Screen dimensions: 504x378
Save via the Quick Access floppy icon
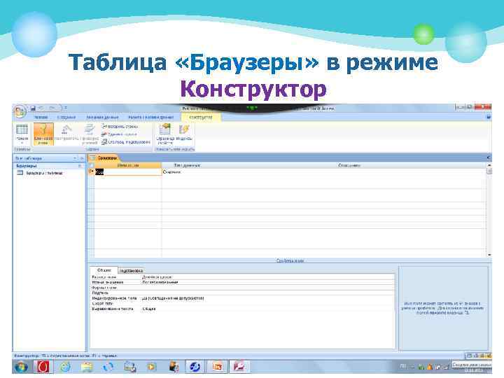[x=33, y=108]
